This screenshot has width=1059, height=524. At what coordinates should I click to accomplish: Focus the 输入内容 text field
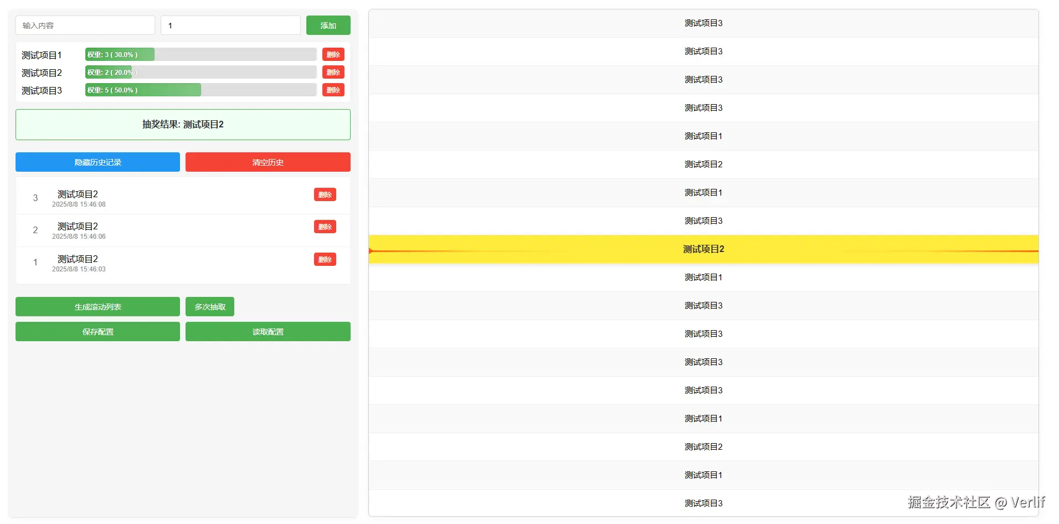pyautogui.click(x=85, y=25)
